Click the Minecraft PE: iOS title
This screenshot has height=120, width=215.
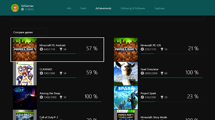(151, 45)
